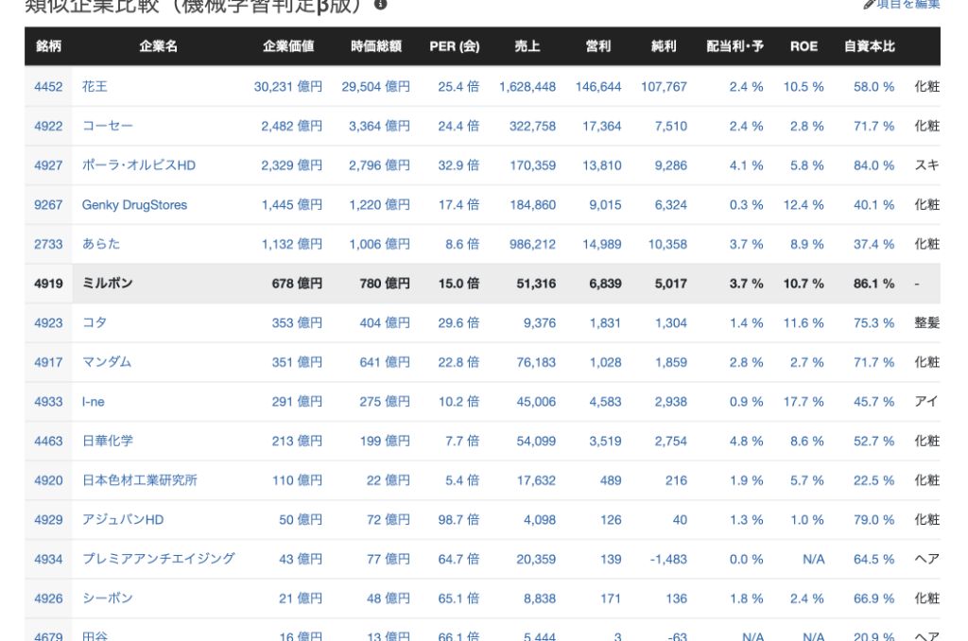Open stock code 2733 link
Viewport: 968px width, 641px height.
(x=48, y=244)
